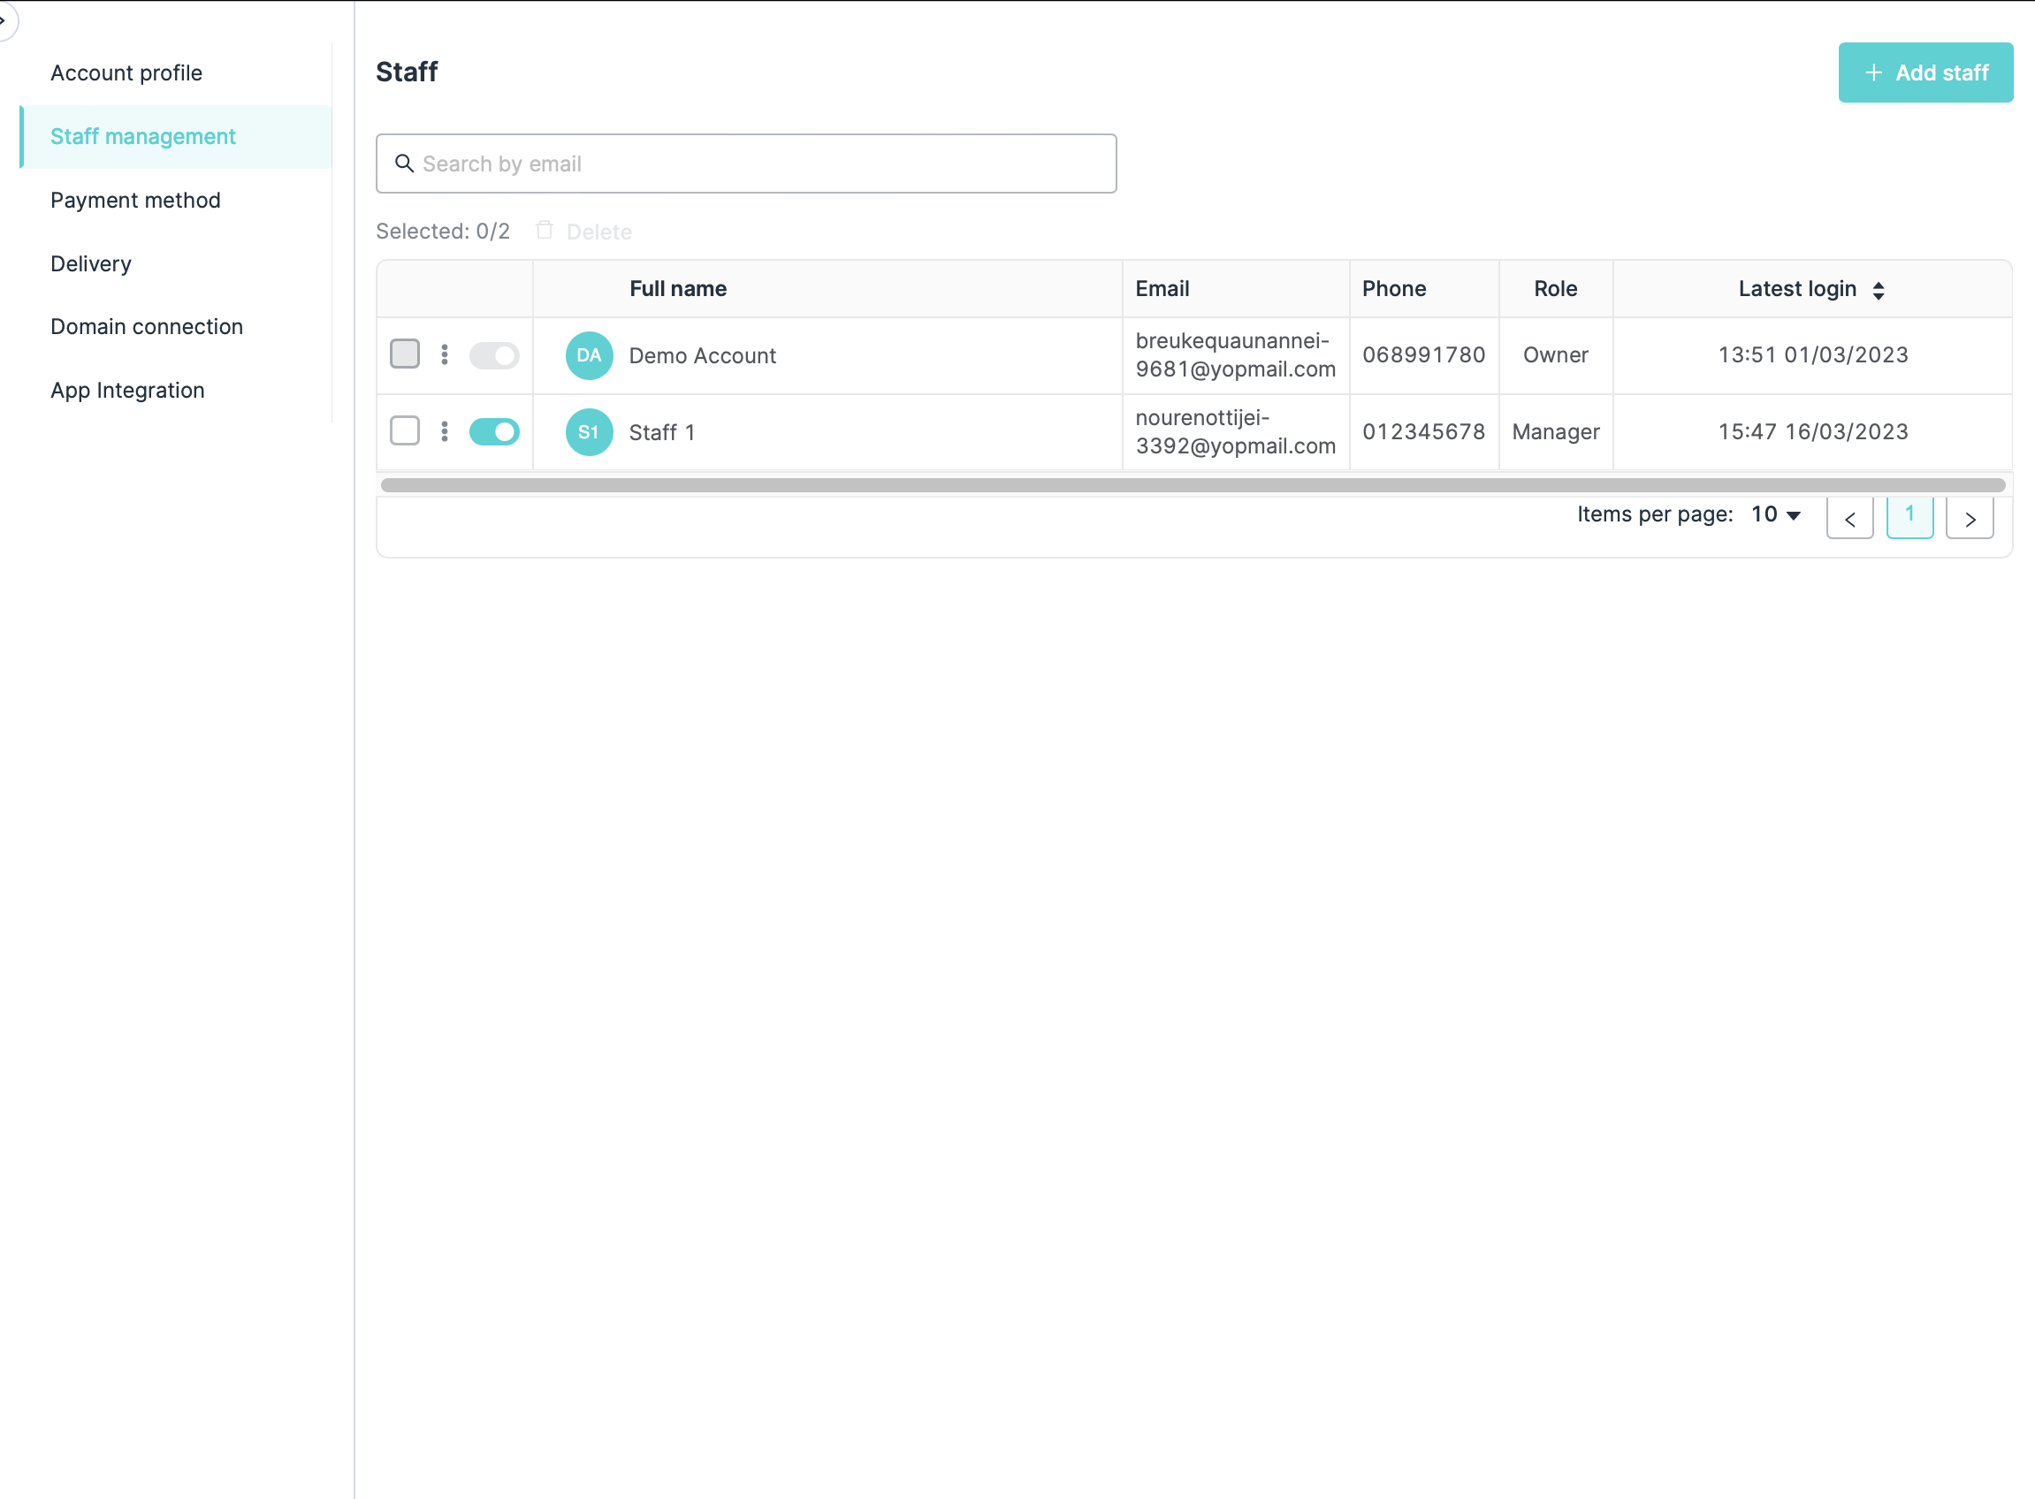Click the Add staff button
Screen dimensions: 2035x1499
click(x=1925, y=72)
